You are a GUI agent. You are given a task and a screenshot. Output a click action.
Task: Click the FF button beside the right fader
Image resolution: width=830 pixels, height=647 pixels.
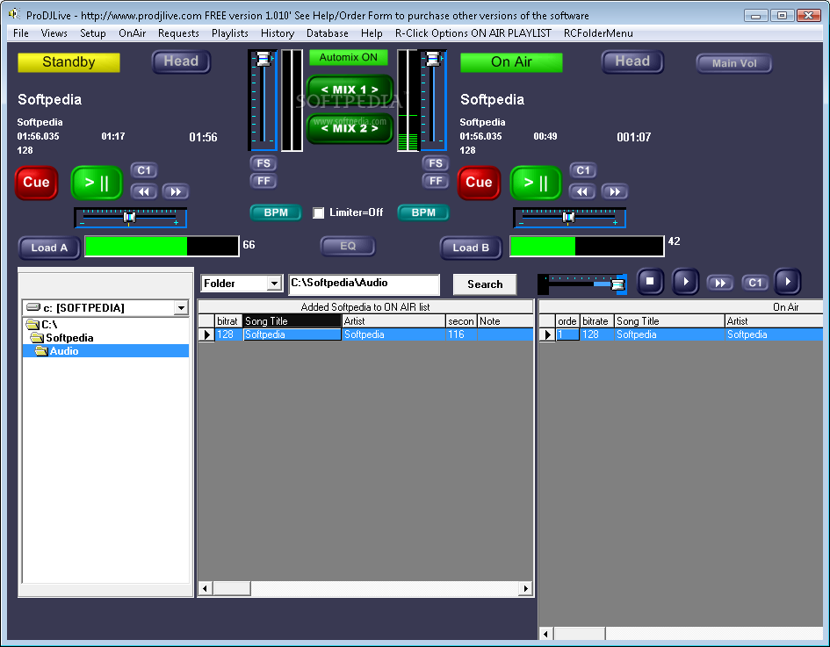coord(436,181)
